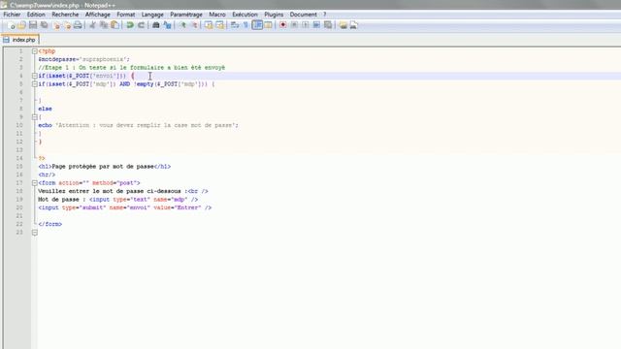
Task: Open the Format menu
Action: coord(126,15)
